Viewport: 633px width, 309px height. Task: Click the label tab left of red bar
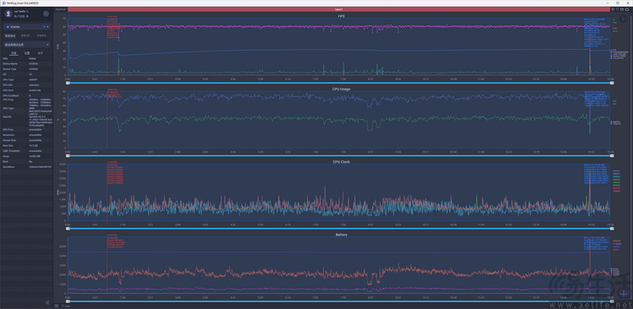61,9
